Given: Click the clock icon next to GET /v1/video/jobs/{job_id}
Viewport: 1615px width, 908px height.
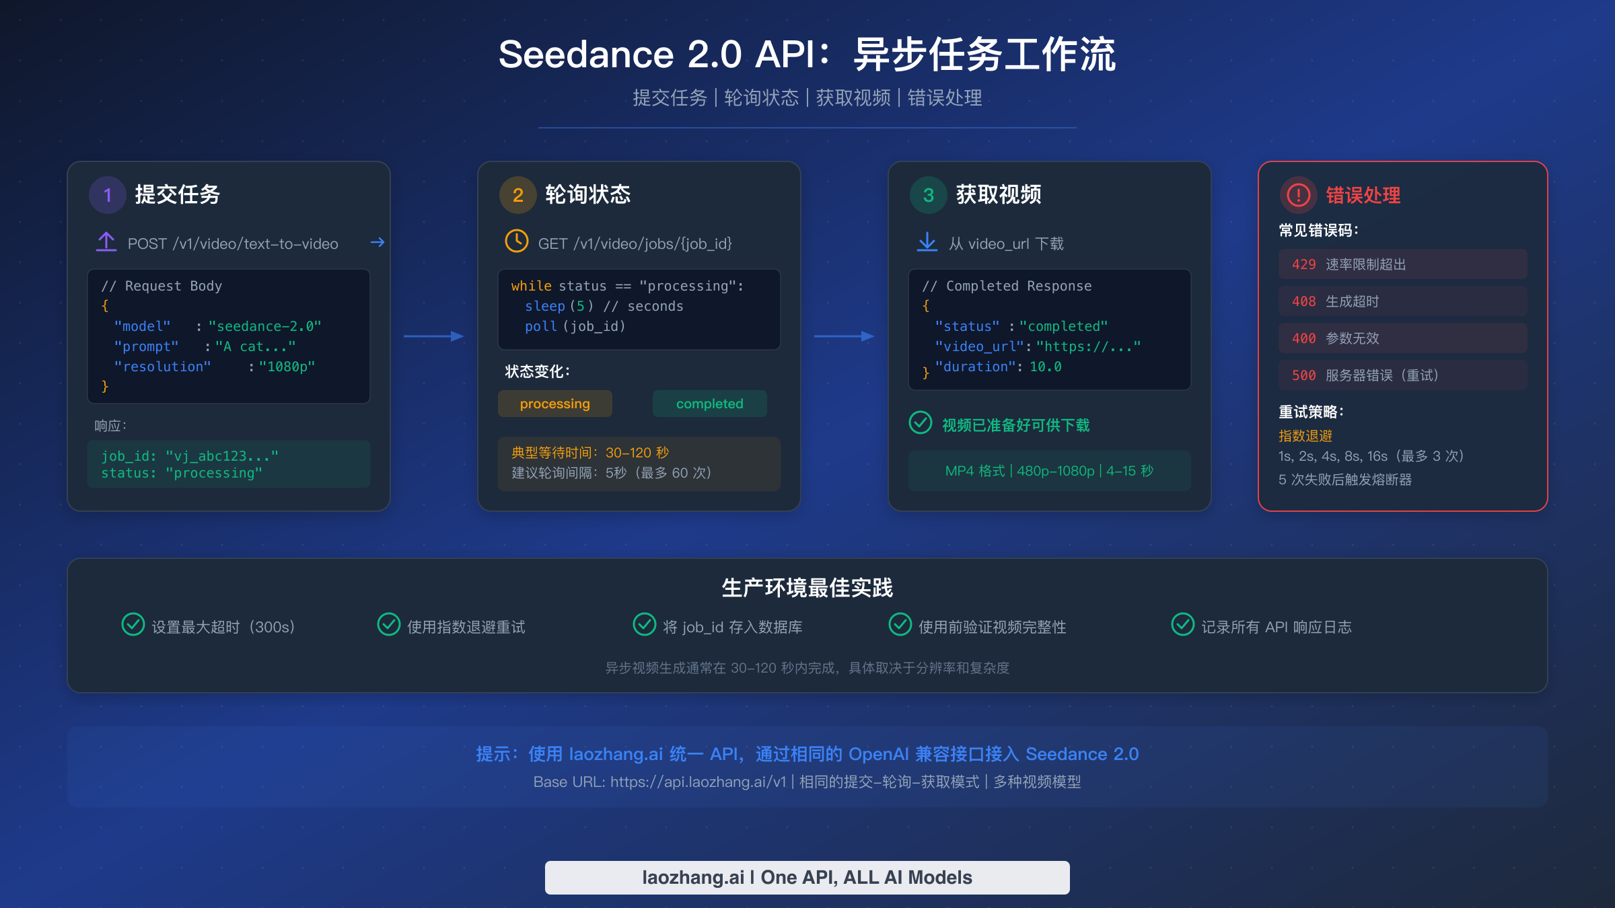Looking at the screenshot, I should 517,242.
